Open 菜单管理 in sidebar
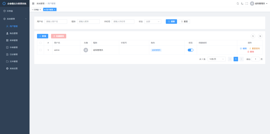 [15, 40]
